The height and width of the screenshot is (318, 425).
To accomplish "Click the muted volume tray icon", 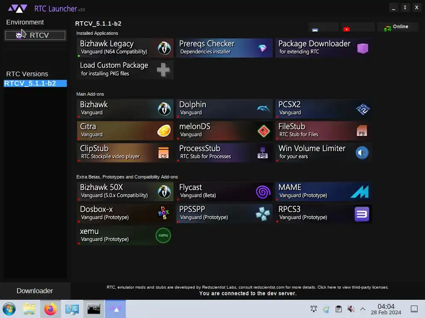I will (x=351, y=309).
